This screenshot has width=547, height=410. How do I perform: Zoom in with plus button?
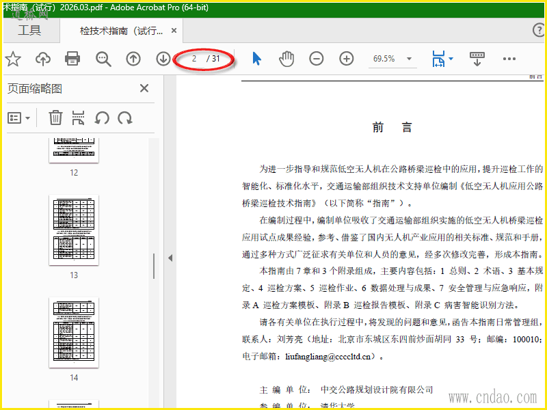(x=347, y=59)
